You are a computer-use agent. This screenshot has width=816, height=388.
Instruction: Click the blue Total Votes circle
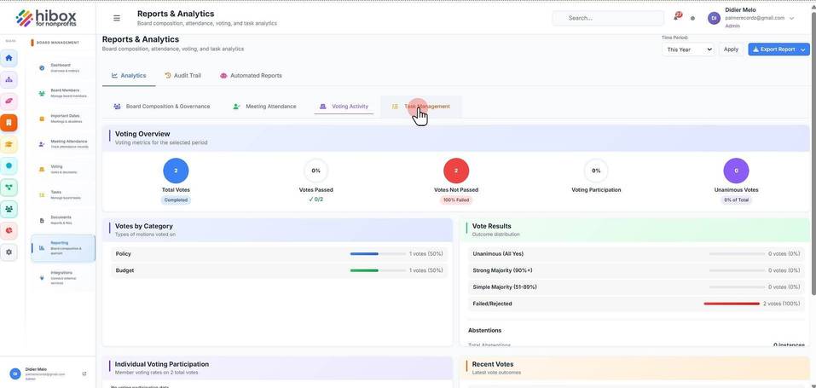[x=176, y=171]
